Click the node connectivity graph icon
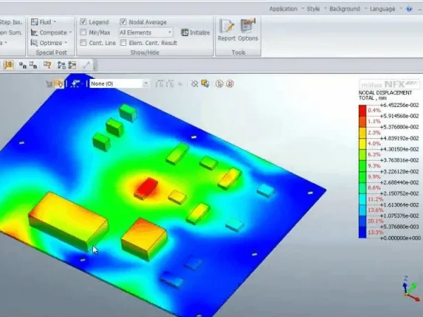The height and width of the screenshot is (317, 423). click(61, 65)
